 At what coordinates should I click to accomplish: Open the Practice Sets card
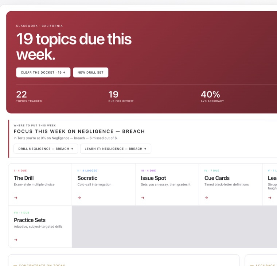[x=40, y=227]
